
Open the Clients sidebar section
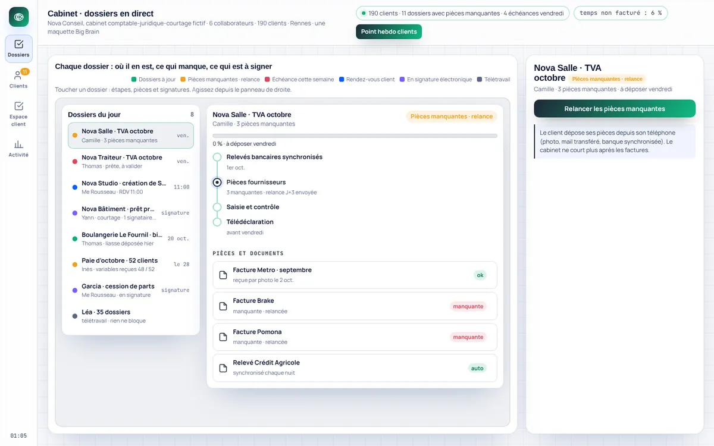coord(18,80)
